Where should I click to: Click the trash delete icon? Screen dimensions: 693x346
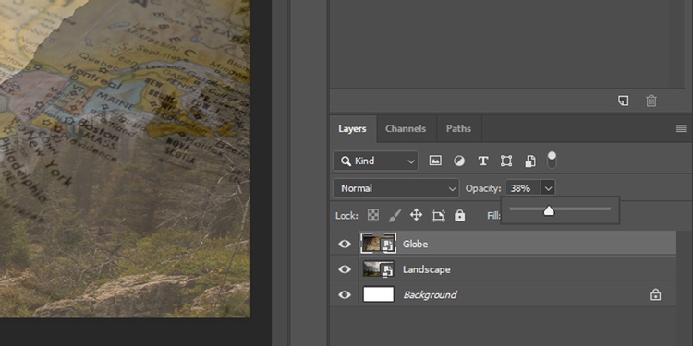pyautogui.click(x=651, y=101)
